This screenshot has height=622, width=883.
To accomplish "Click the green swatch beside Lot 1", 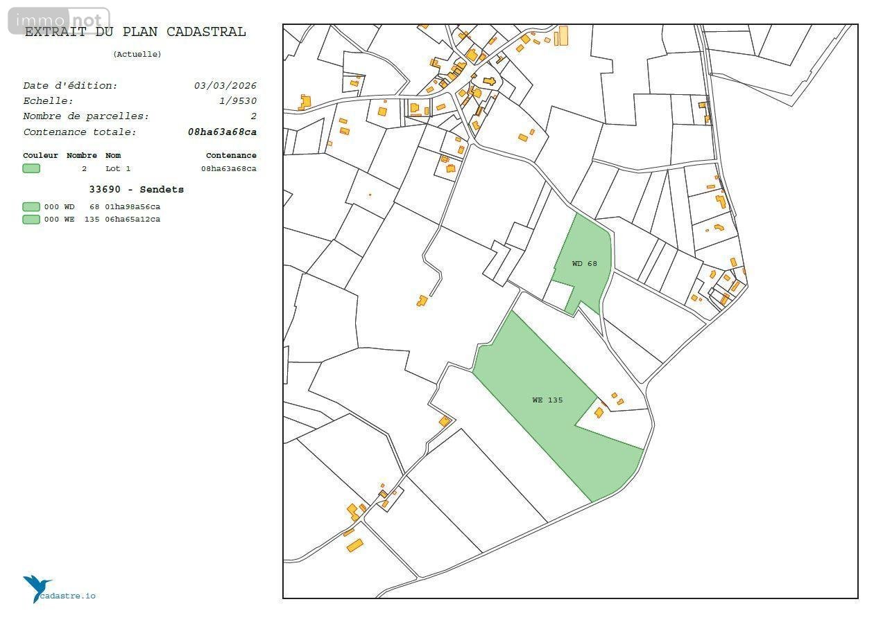I will pyautogui.click(x=31, y=168).
